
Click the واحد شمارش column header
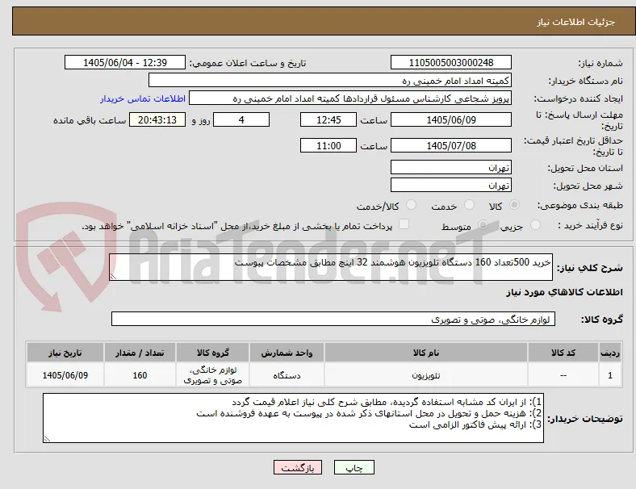287,353
